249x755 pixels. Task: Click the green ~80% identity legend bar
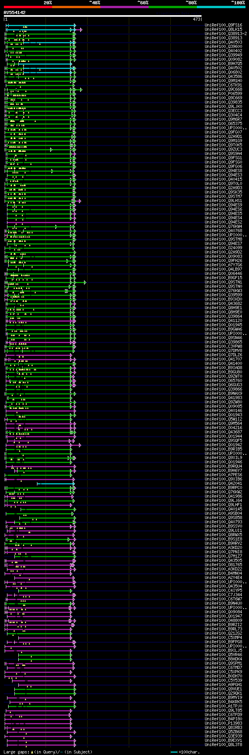172,7
